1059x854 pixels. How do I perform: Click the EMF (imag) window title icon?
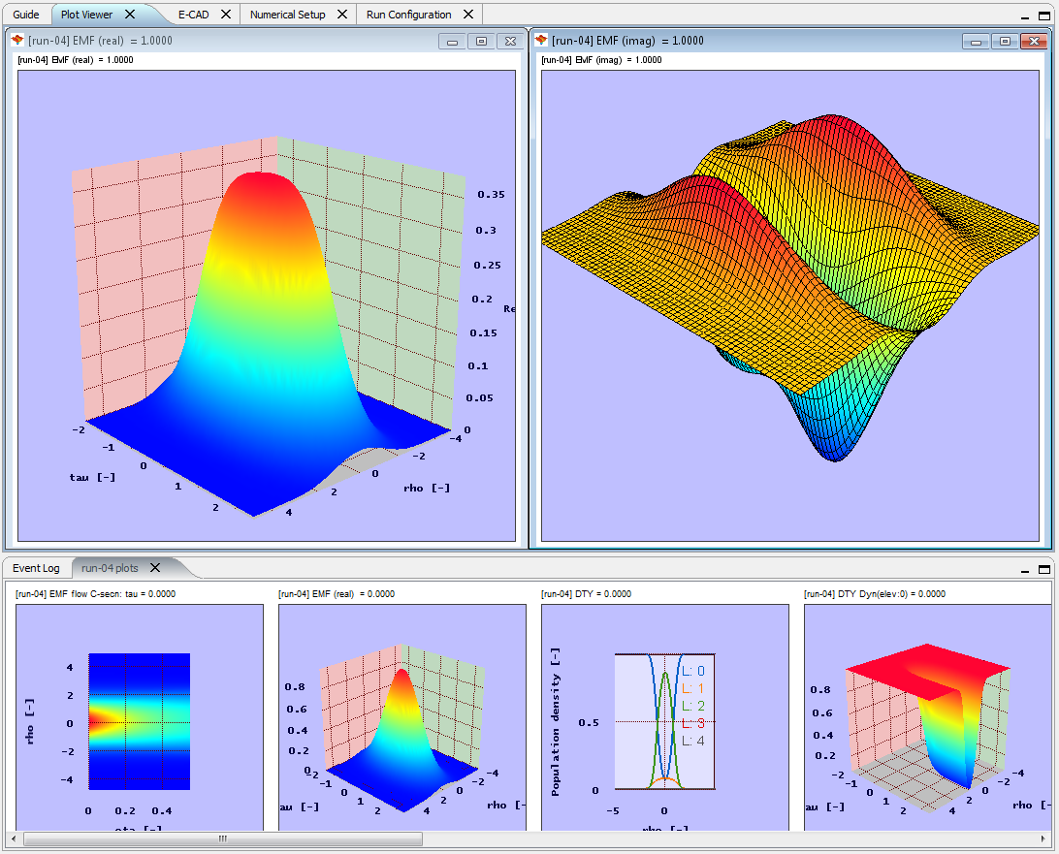pyautogui.click(x=541, y=41)
